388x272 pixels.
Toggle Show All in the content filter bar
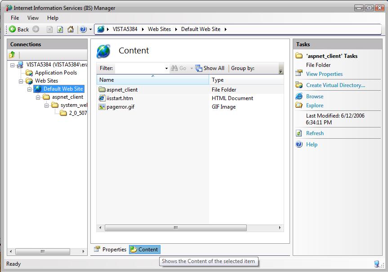[x=210, y=68]
